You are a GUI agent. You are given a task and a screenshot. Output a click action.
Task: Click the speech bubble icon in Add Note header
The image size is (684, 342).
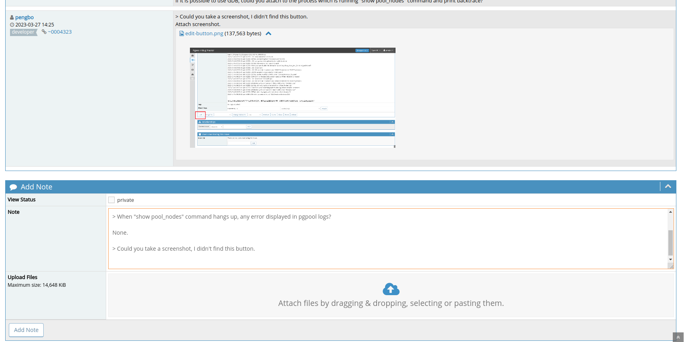13,187
